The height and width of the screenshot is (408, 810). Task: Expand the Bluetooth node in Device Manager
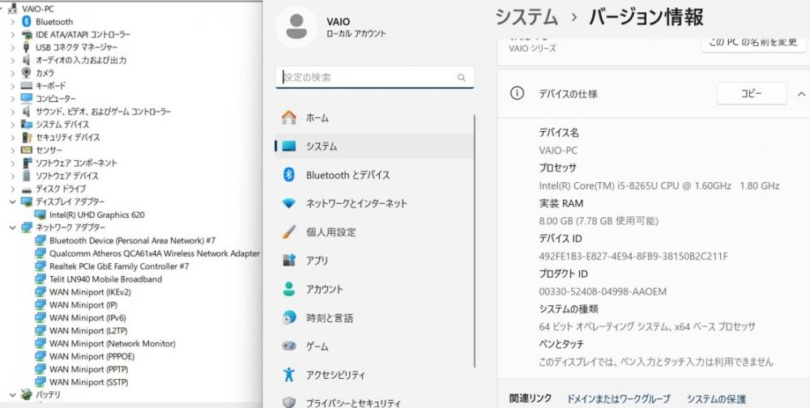click(12, 22)
